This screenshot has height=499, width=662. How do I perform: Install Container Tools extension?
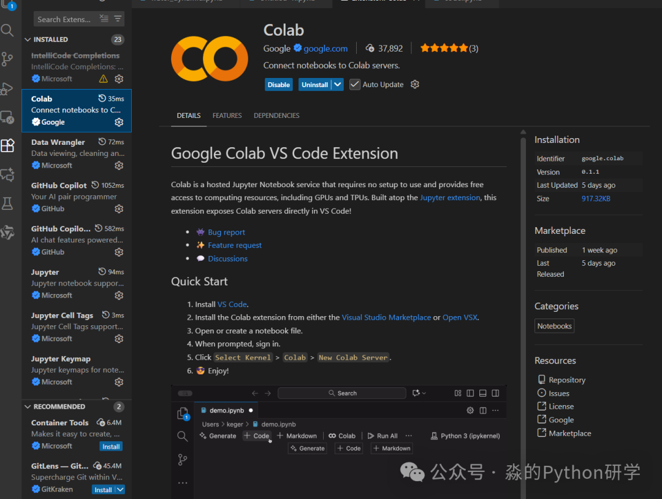coord(111,447)
